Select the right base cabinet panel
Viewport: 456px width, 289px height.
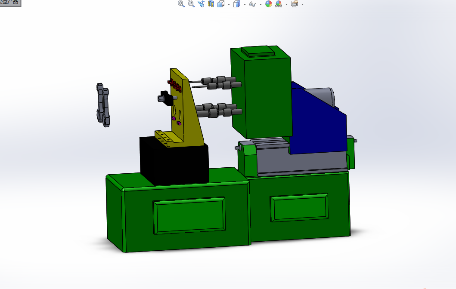click(300, 208)
